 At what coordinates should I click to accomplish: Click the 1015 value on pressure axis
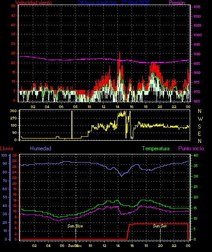[x=197, y=7]
